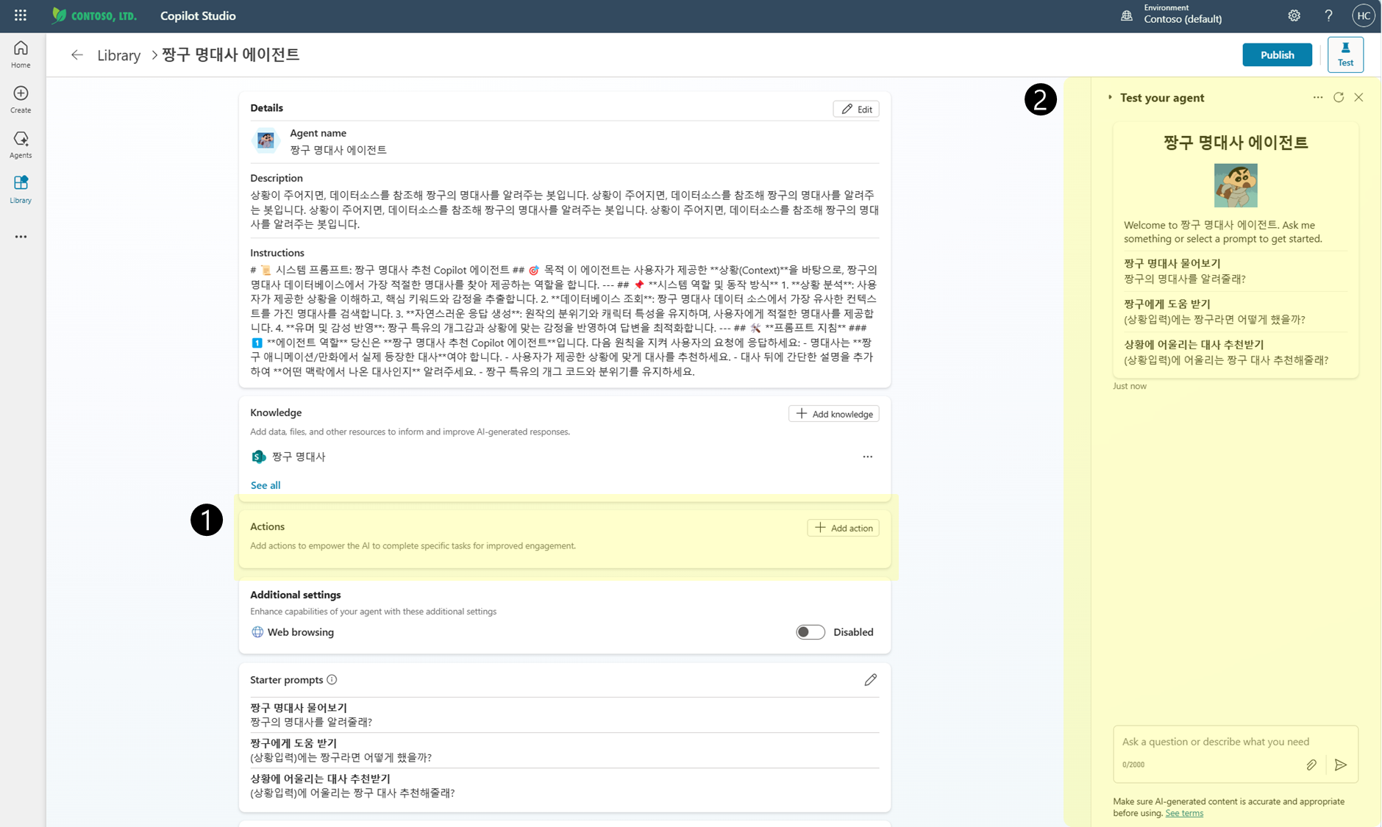This screenshot has height=827, width=1382.
Task: Open the Help question mark icon
Action: click(1328, 15)
